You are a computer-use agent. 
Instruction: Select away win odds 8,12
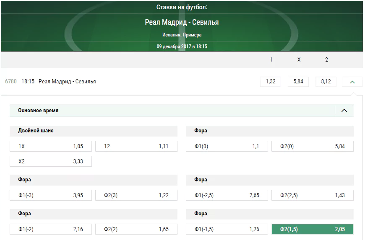326,82
